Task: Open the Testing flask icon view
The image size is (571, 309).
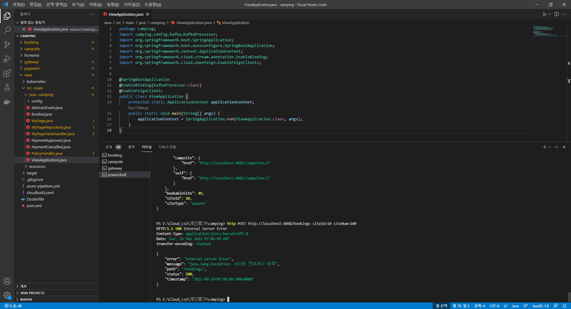Action: 7,87
